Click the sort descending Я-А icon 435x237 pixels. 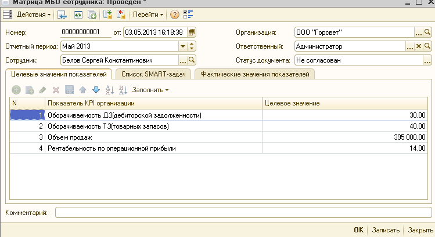point(123,90)
